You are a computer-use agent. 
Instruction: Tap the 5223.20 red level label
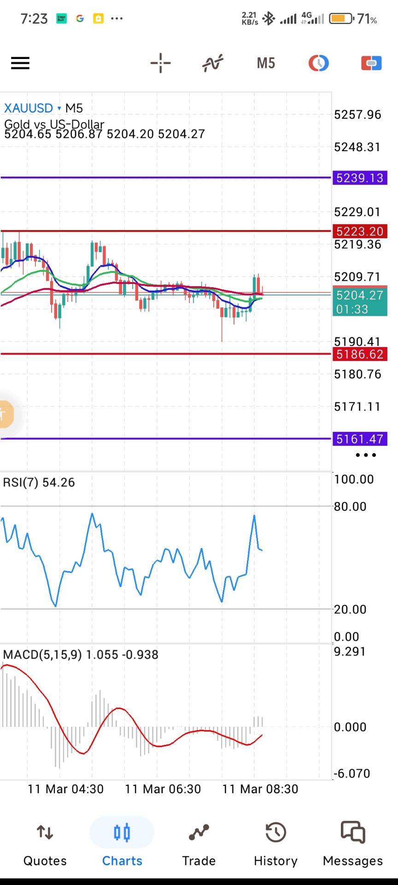359,231
